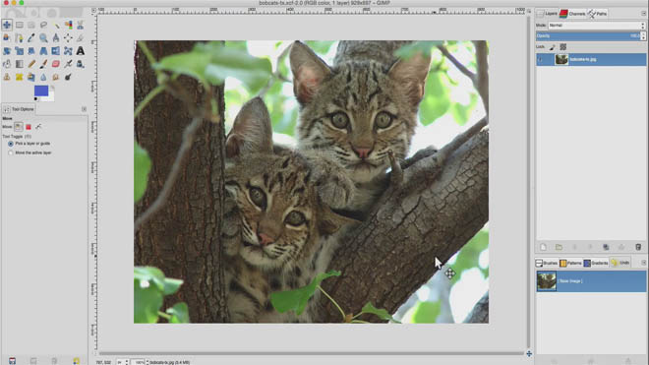Toggle lock pixels for the layer
649x365 pixels.
(x=553, y=47)
